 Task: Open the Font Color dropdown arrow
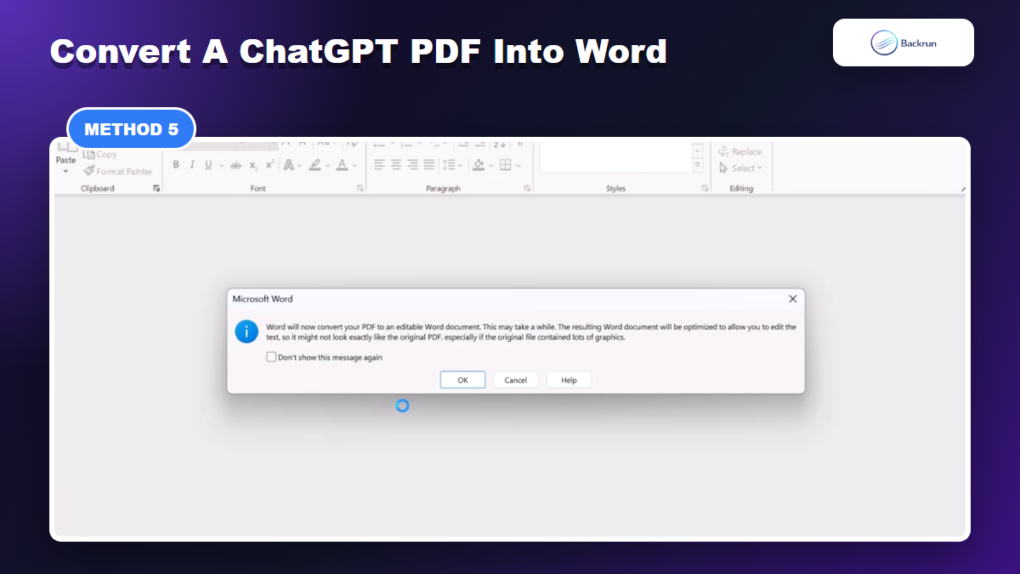(354, 166)
